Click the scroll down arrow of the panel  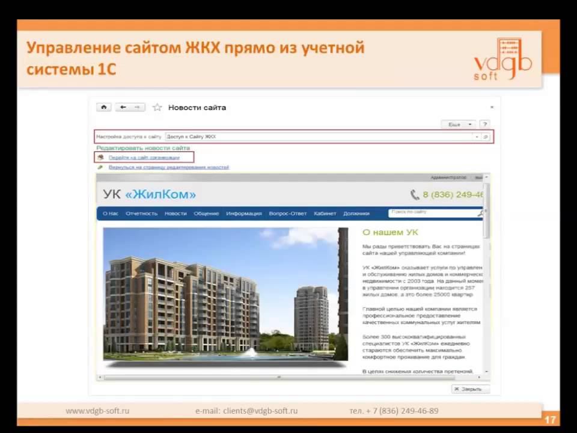pos(486,372)
